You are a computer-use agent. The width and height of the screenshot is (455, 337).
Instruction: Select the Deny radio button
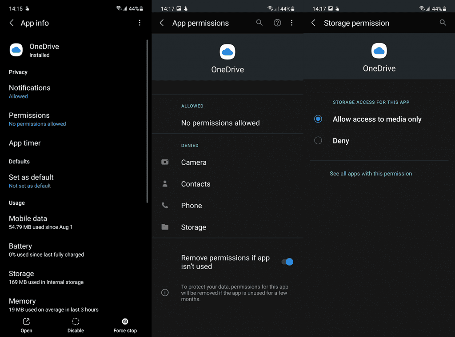click(318, 140)
